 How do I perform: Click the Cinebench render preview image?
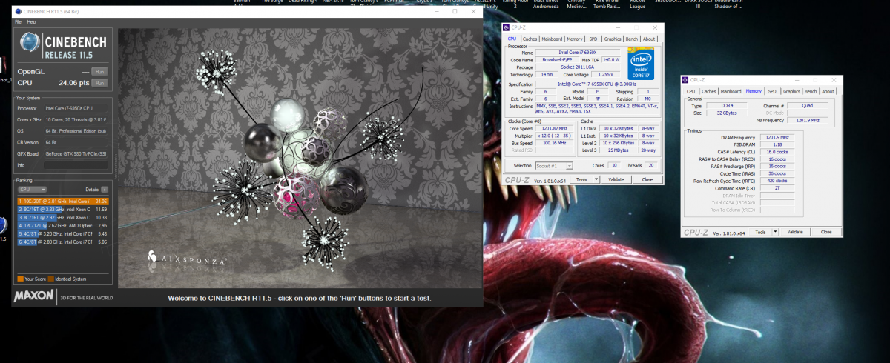coord(298,157)
